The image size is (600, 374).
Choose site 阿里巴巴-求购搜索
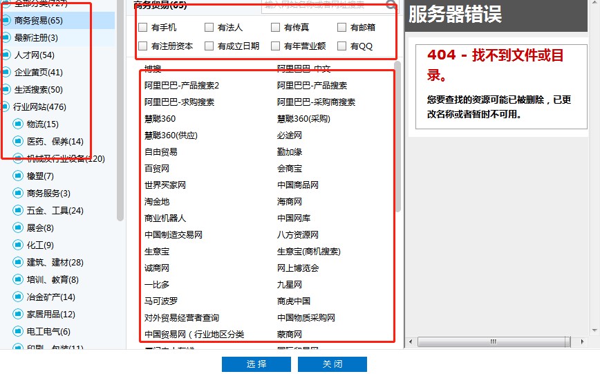[179, 102]
